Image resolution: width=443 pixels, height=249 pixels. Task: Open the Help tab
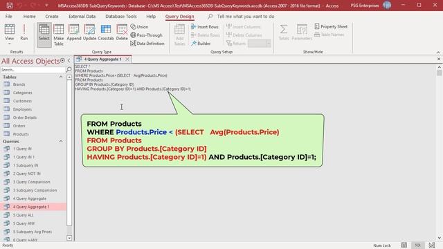(x=151, y=17)
